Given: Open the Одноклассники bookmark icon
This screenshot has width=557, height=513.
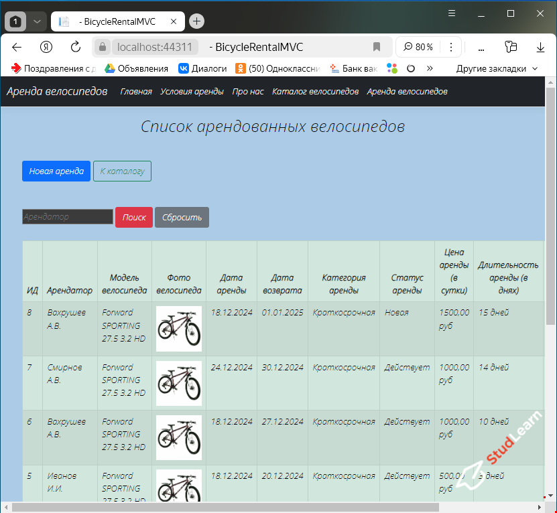Looking at the screenshot, I should point(239,68).
